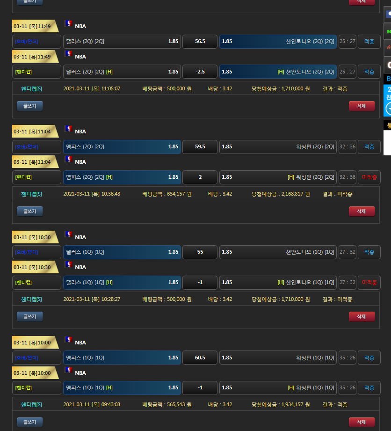
Task: Click the red 미적중 result on the 멤피스 2Q handicap
Action: pos(369,177)
